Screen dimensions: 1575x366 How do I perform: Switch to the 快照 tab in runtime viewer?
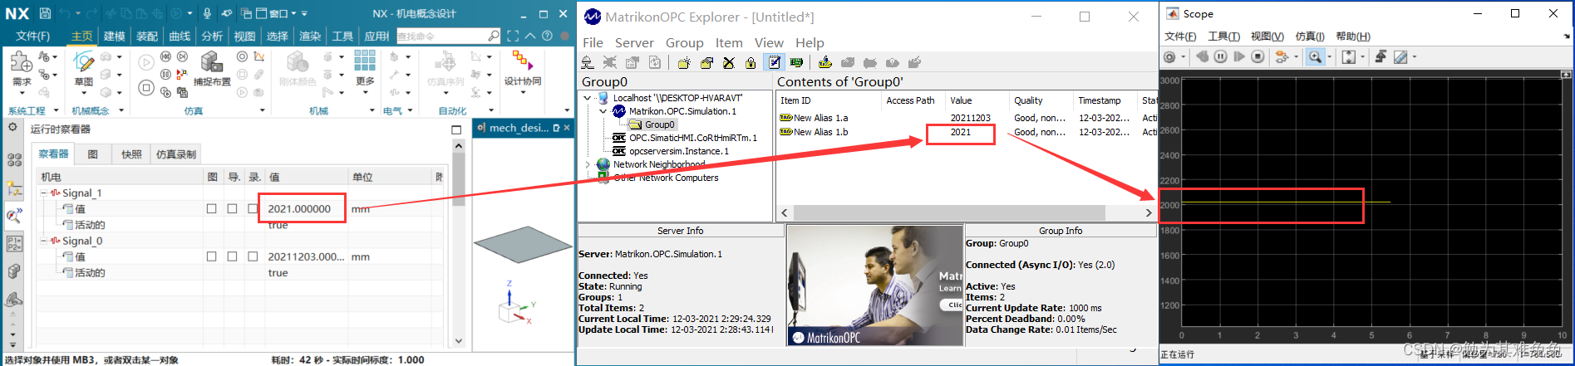coord(131,154)
